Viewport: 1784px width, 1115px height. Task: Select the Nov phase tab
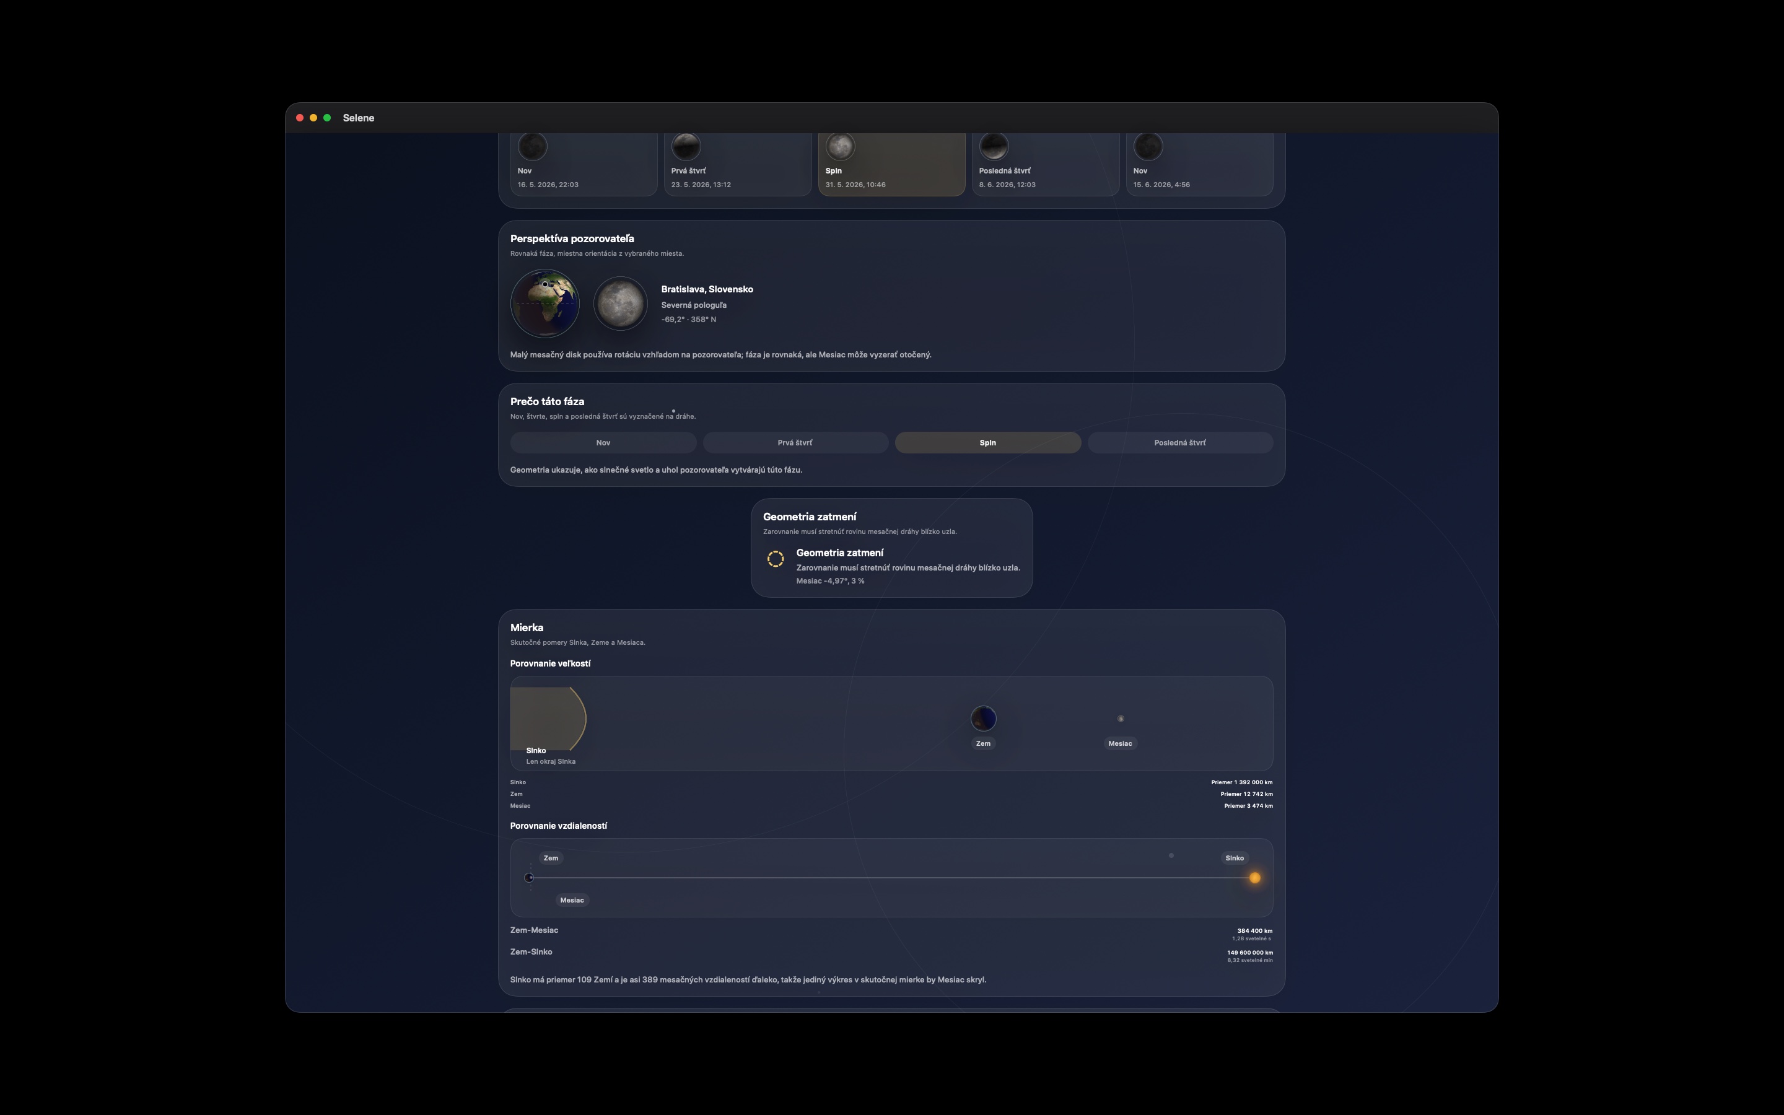point(603,442)
